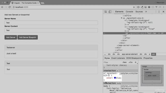Focus the Server Content input field
The width and height of the screenshot is (166, 93).
pyautogui.click(x=51, y=30)
